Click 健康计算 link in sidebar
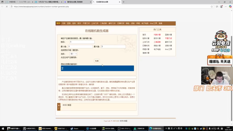Screen dimensions: 233x131 146,53
